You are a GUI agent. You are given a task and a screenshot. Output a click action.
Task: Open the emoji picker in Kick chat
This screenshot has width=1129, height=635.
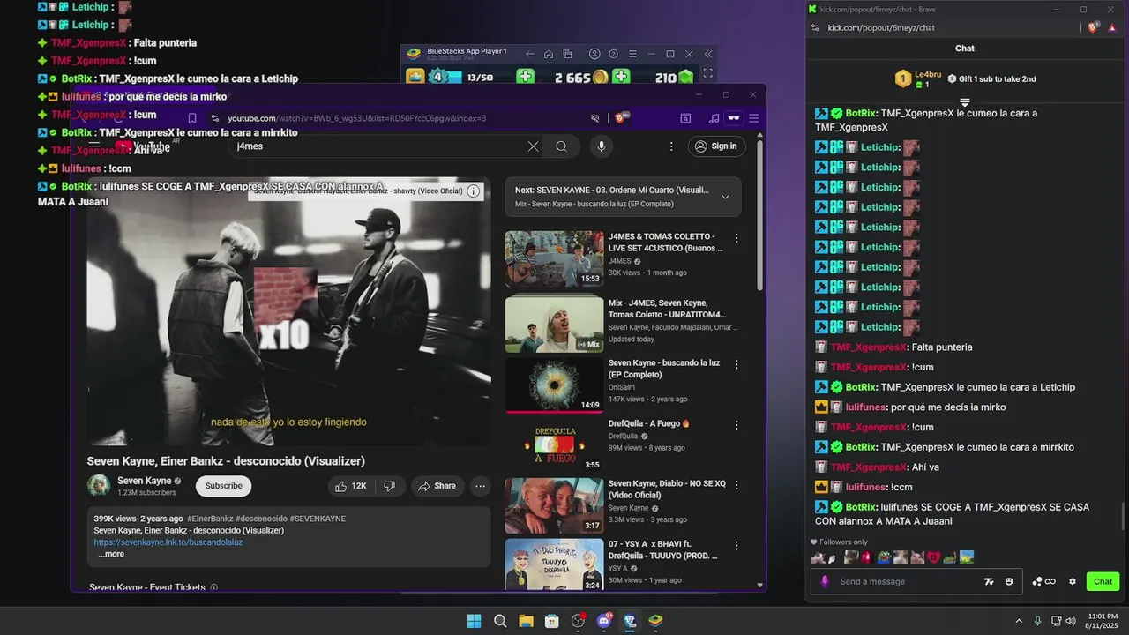(1009, 581)
